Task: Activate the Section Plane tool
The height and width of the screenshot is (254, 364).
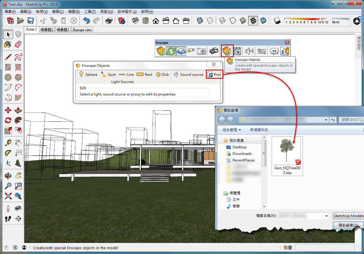Action: 18,219
